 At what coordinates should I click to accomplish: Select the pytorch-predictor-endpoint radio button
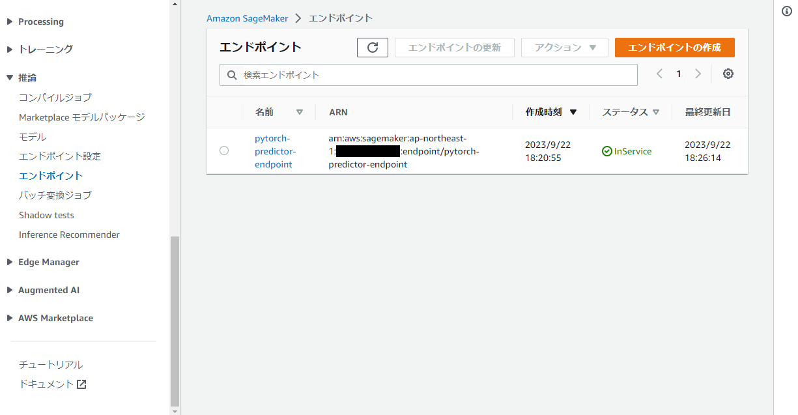tap(224, 150)
